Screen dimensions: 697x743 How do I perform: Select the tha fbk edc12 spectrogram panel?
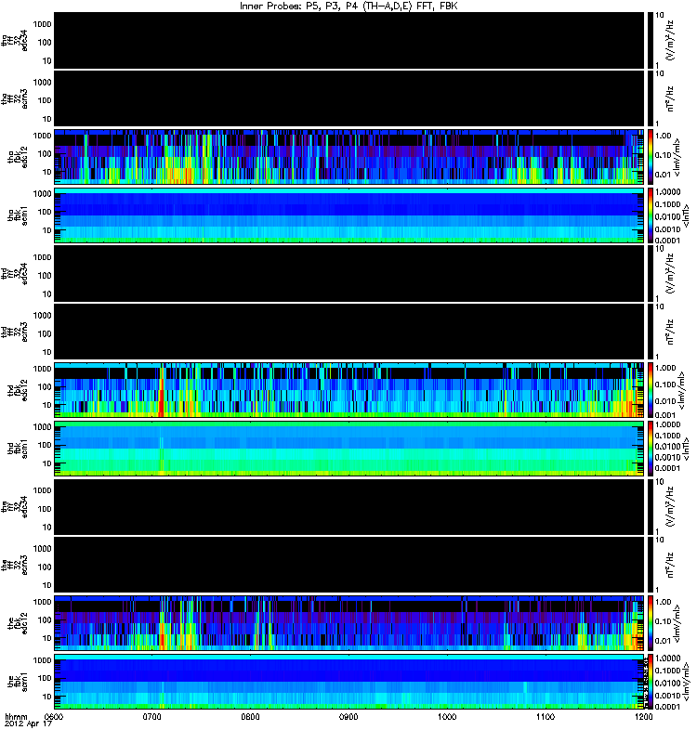pos(349,157)
